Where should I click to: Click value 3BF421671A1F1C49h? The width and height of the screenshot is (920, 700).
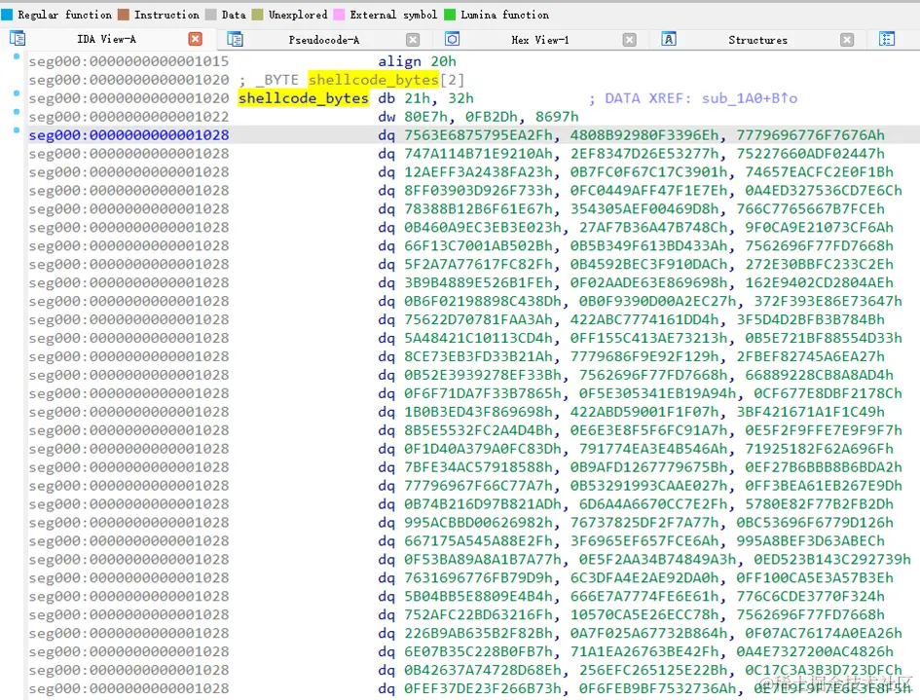pyautogui.click(x=811, y=412)
